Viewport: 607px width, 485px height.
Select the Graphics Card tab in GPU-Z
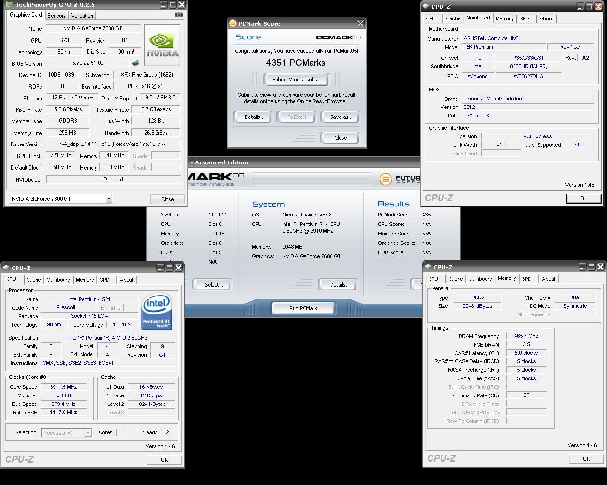click(26, 15)
